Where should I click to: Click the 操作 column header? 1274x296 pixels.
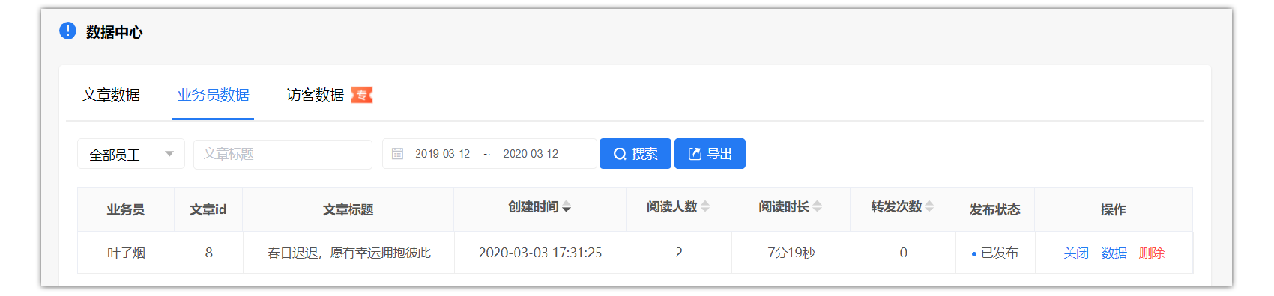point(1114,209)
